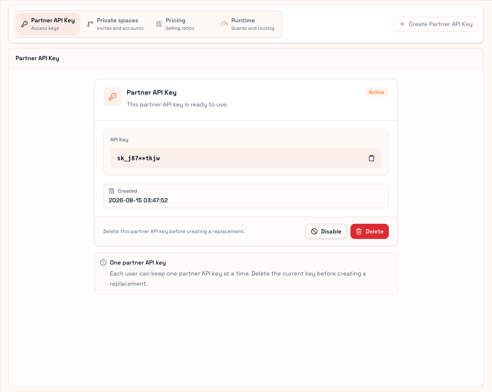Click the created date 2026-08-15 03:47:52
Image resolution: width=492 pixels, height=392 pixels.
(x=138, y=200)
